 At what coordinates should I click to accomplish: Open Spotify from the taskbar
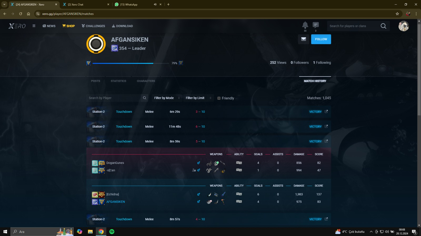pos(112,232)
